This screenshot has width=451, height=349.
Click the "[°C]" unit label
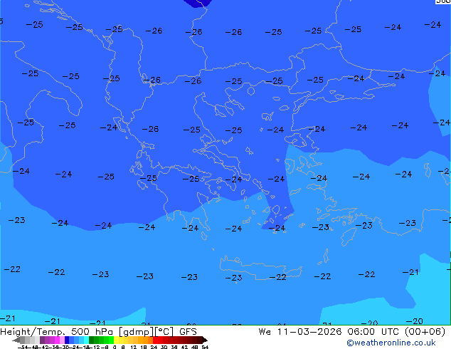click(x=164, y=332)
